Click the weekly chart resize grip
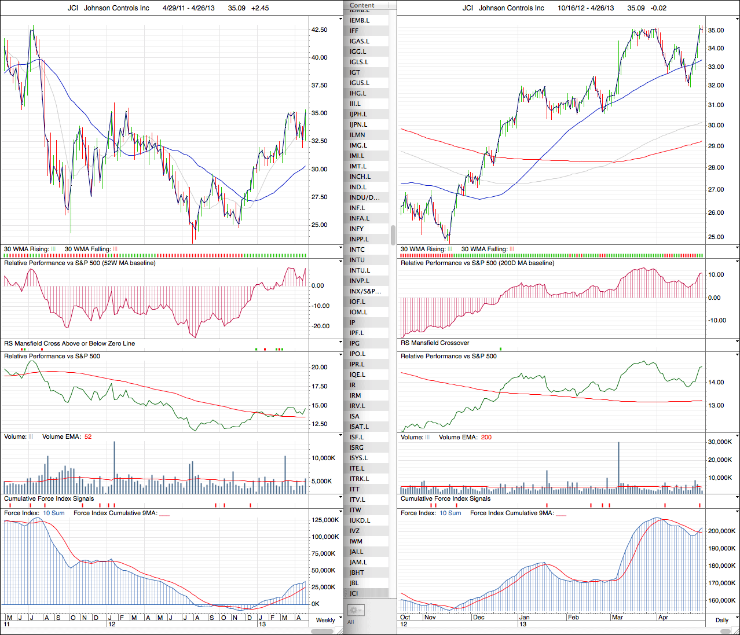Image resolution: width=740 pixels, height=635 pixels. point(340,631)
